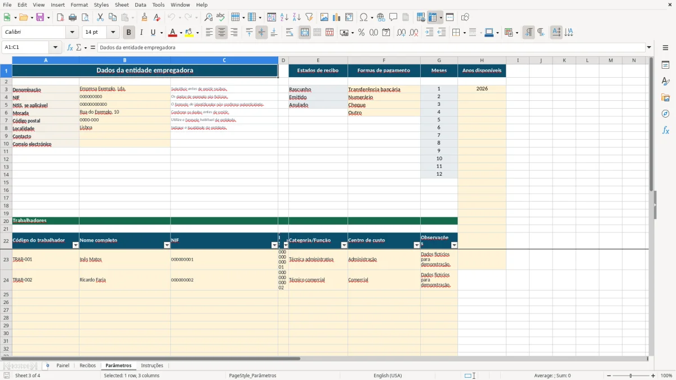This screenshot has height=380, width=676.
Task: Switch to the Painel sheet tab
Action: (x=63, y=366)
